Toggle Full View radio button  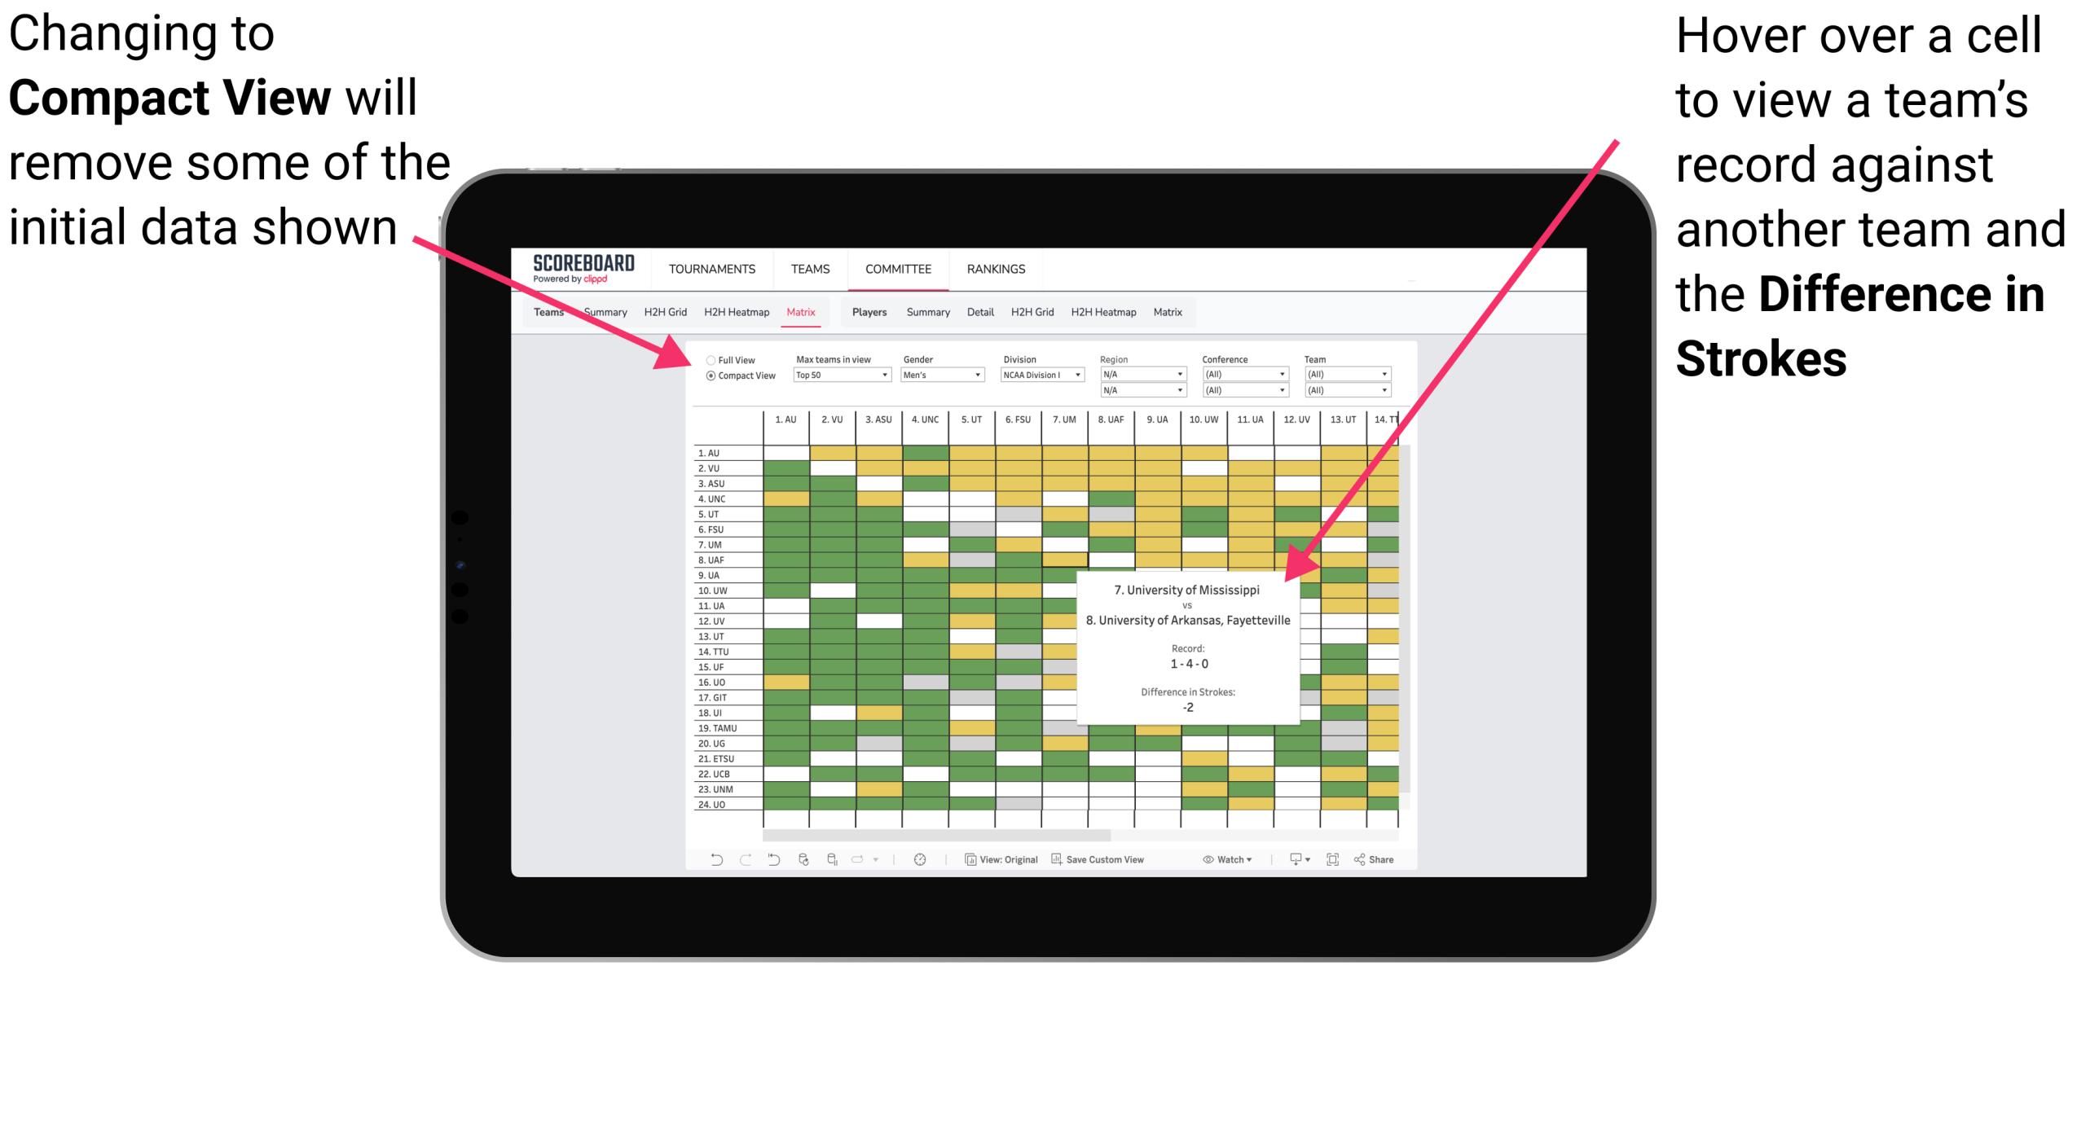tap(709, 357)
